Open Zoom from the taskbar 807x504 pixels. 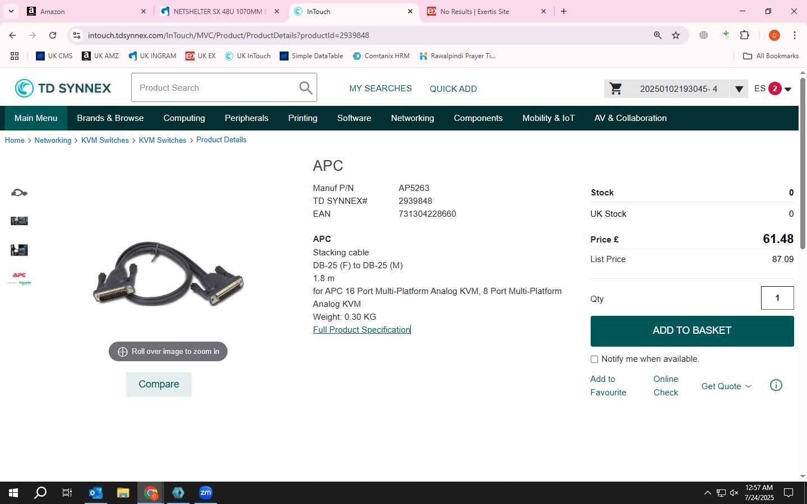pyautogui.click(x=206, y=493)
